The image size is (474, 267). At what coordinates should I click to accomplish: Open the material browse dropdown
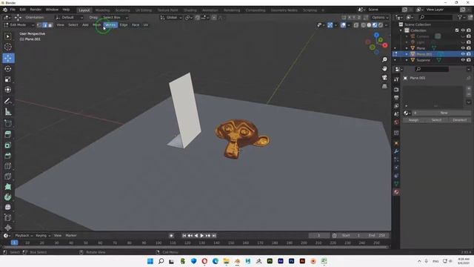pos(407,113)
